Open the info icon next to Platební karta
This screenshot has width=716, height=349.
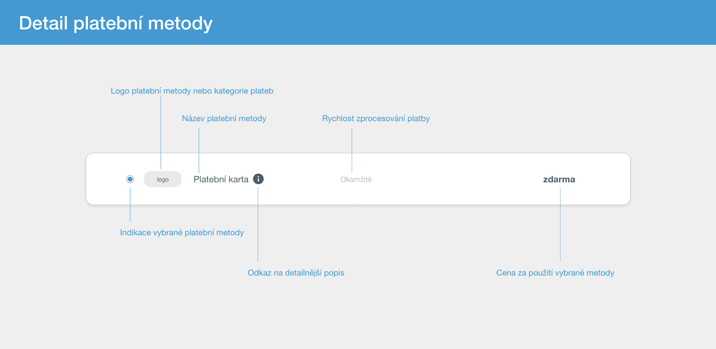click(258, 179)
